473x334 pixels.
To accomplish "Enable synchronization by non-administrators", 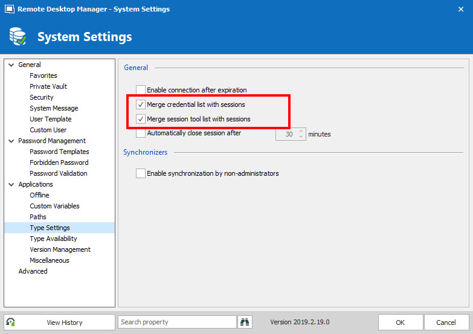I will pyautogui.click(x=141, y=173).
